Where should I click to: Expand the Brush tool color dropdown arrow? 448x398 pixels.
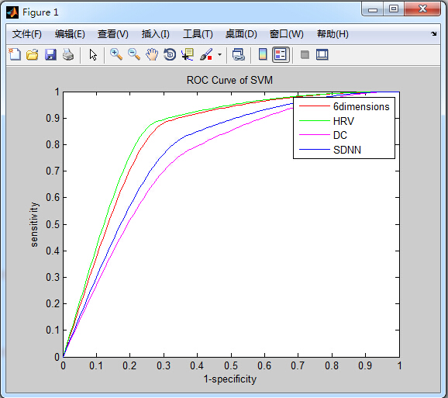point(219,54)
